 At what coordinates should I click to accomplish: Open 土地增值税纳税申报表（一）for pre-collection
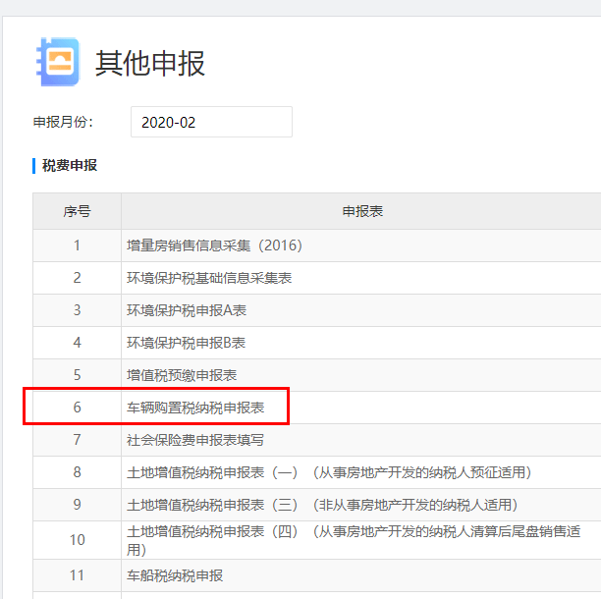[x=329, y=472]
